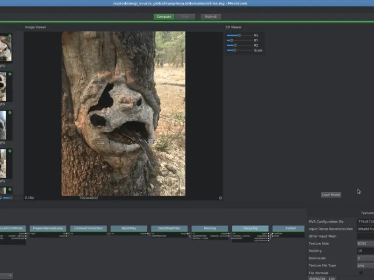Screen dimensions: 374x280
Task: Open image metadata icon in Image Viewer
Action: pyautogui.click(x=220, y=198)
